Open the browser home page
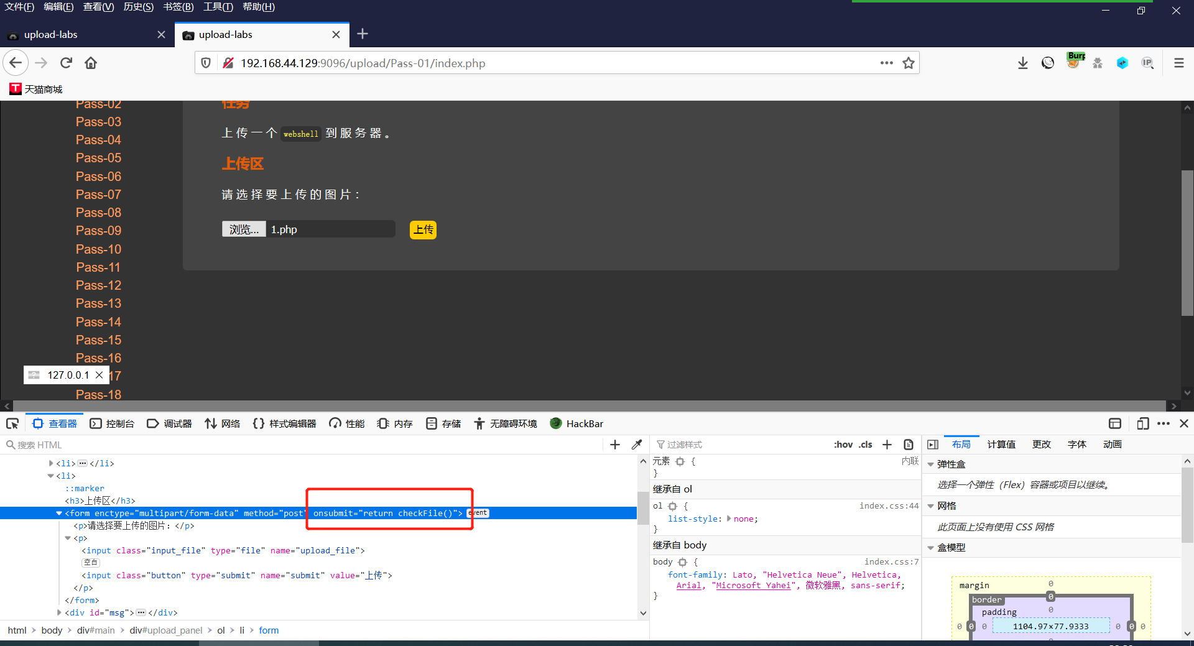The image size is (1194, 646). (x=91, y=63)
